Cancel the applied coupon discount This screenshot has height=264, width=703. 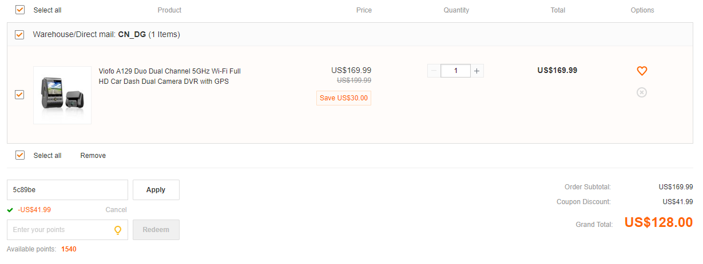tap(116, 210)
